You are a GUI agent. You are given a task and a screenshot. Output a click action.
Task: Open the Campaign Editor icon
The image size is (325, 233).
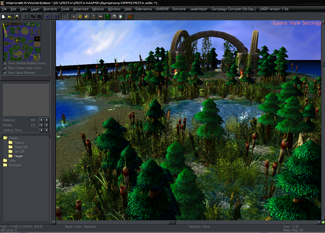click(101, 17)
